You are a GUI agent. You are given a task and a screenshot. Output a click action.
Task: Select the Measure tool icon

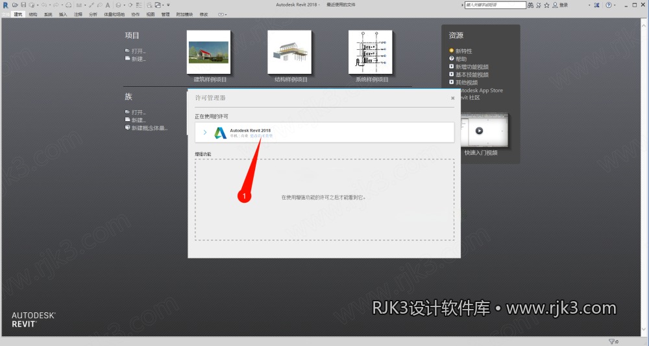[x=79, y=5]
